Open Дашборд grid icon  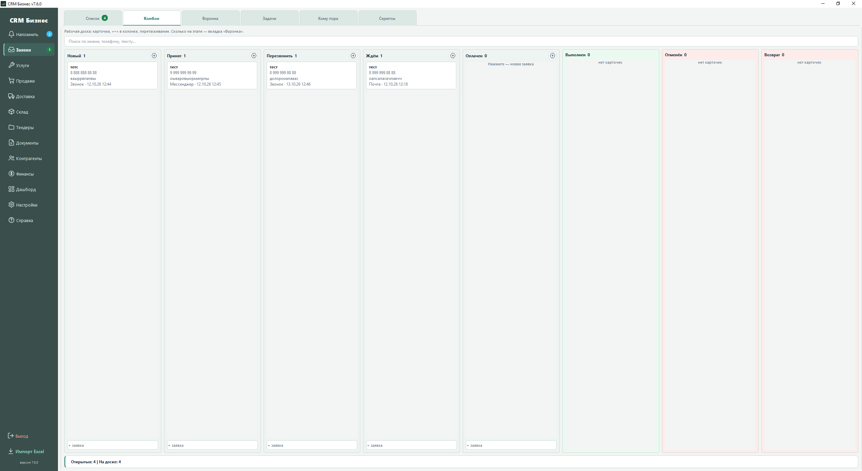click(11, 189)
